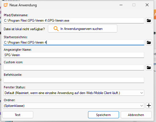Click the 'Neue Anwendung' title text
This screenshot has width=156, height=122.
pos(23,5)
